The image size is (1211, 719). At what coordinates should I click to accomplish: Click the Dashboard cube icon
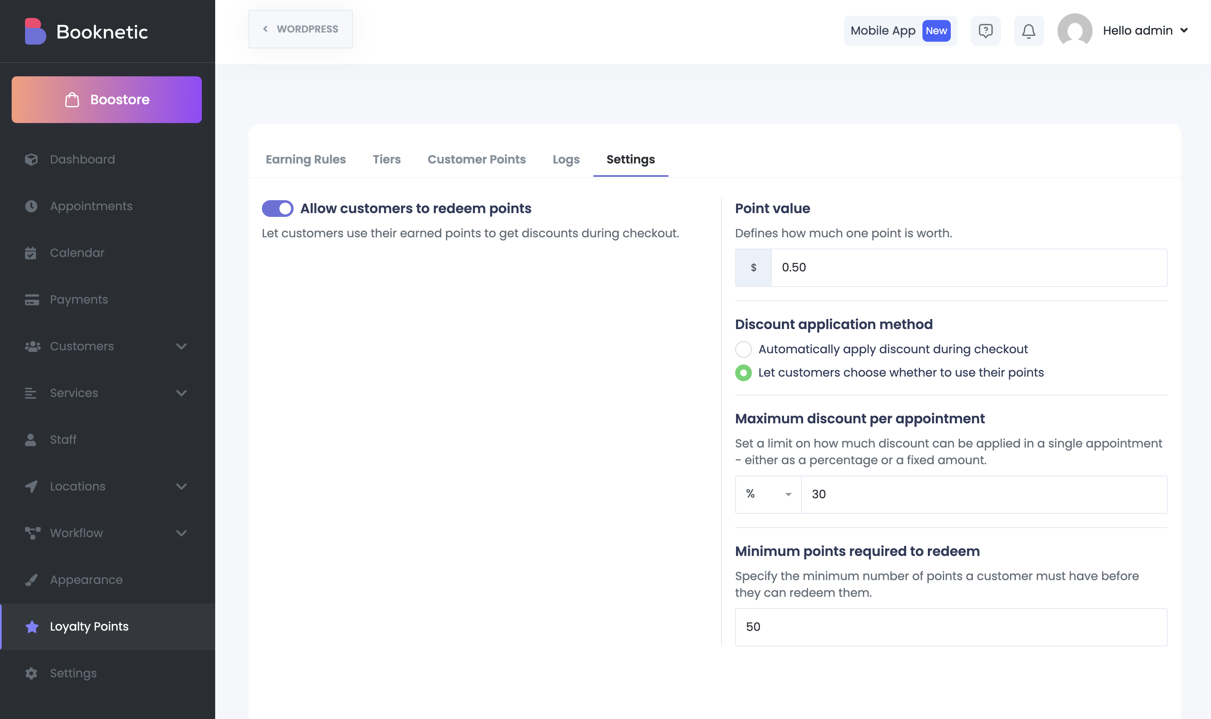click(32, 159)
